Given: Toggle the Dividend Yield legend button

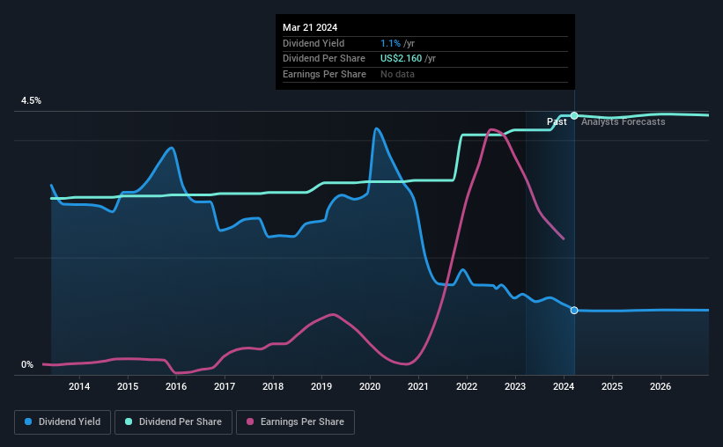Looking at the screenshot, I should click(x=63, y=422).
